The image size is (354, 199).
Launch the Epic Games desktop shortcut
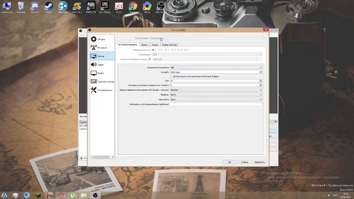[x=105, y=7]
